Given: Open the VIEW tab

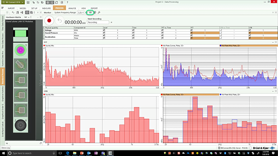Looking at the screenshot, I should [x=83, y=8].
